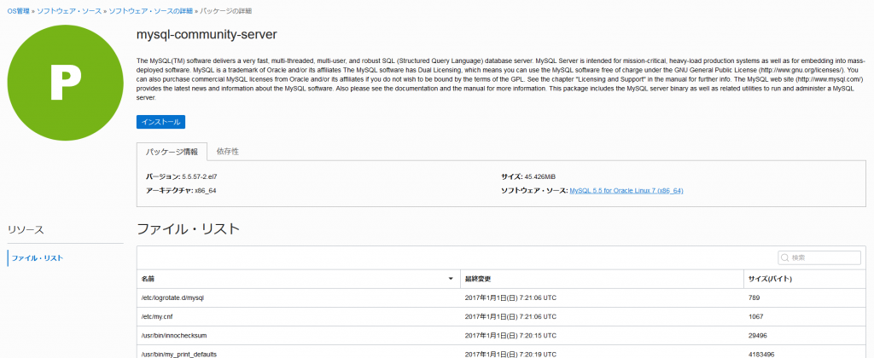Click size value 1067
Image resolution: width=874 pixels, height=358 pixels.
[x=756, y=317]
